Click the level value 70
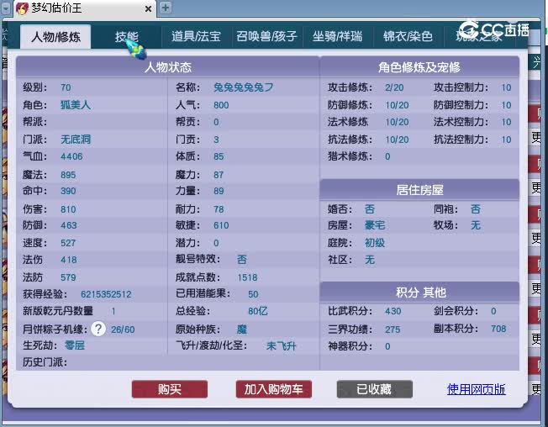The height and width of the screenshot is (427, 548). coord(66,87)
